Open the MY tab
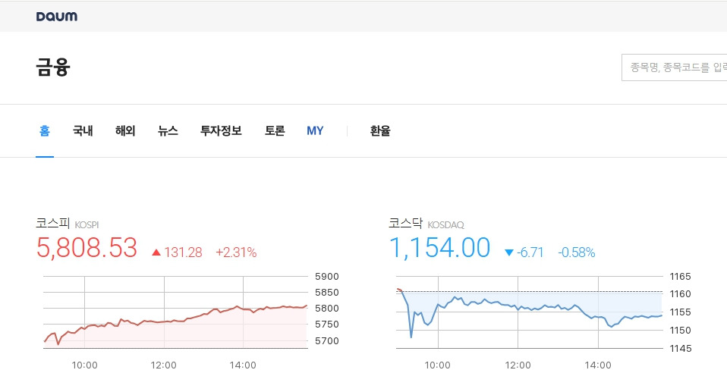The image size is (727, 370). pyautogui.click(x=315, y=131)
